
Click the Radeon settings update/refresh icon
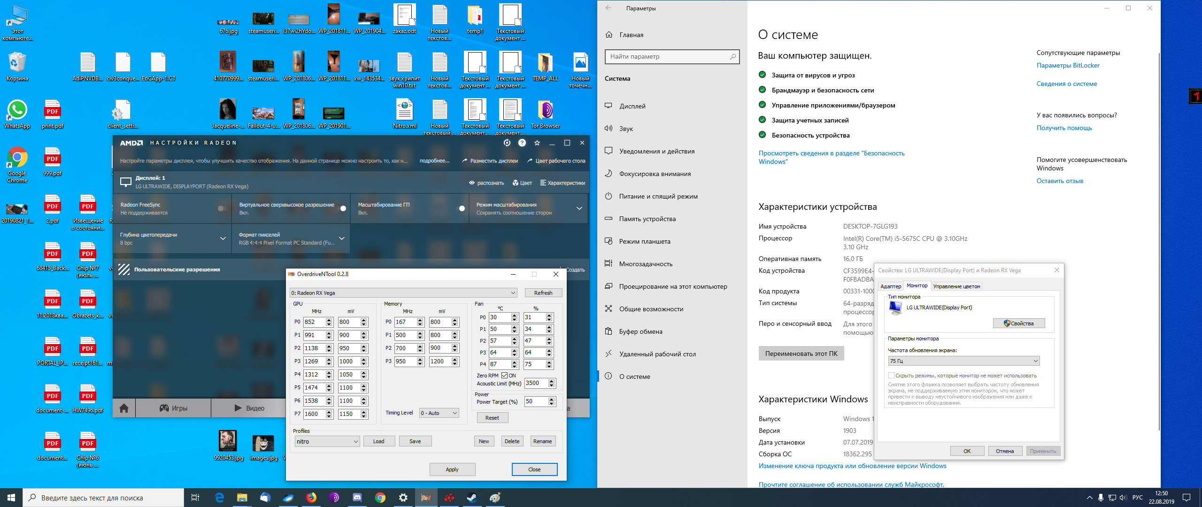click(x=507, y=143)
